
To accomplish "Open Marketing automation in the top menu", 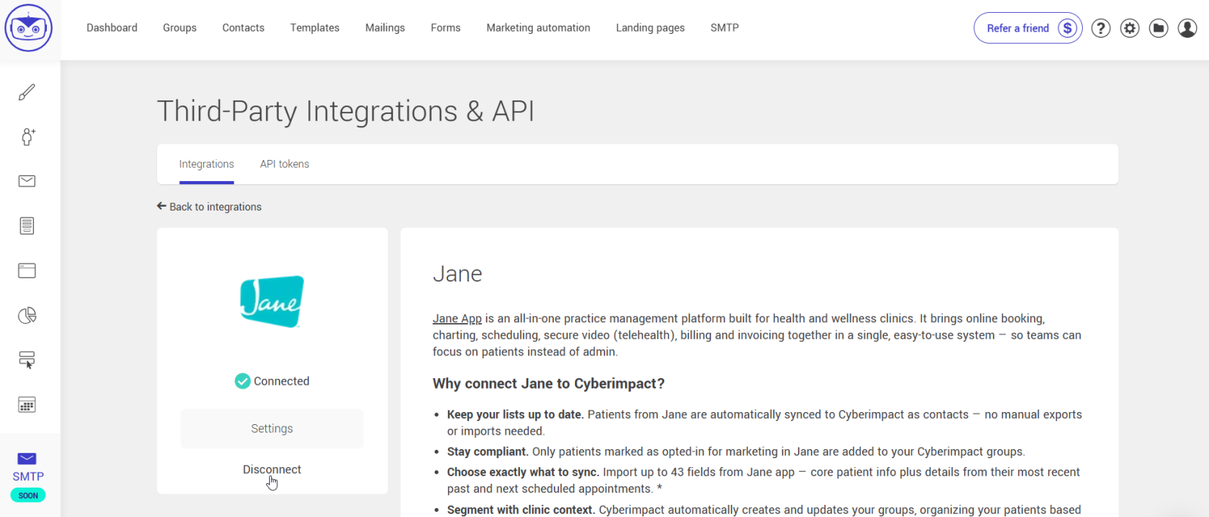I will [538, 28].
